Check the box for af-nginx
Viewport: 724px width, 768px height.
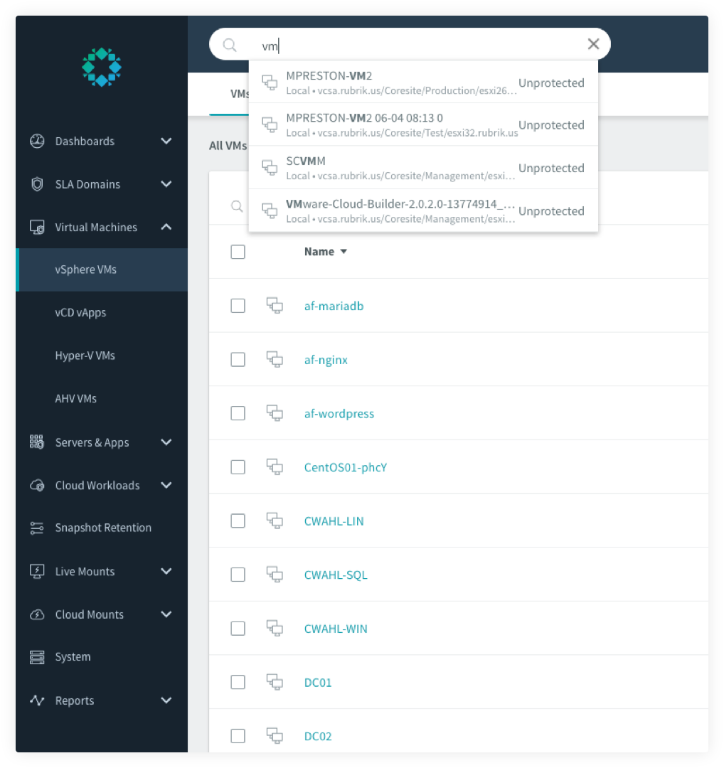pos(238,360)
